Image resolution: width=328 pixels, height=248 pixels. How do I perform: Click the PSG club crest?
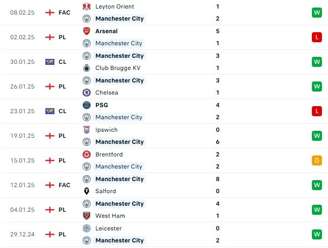(87, 105)
